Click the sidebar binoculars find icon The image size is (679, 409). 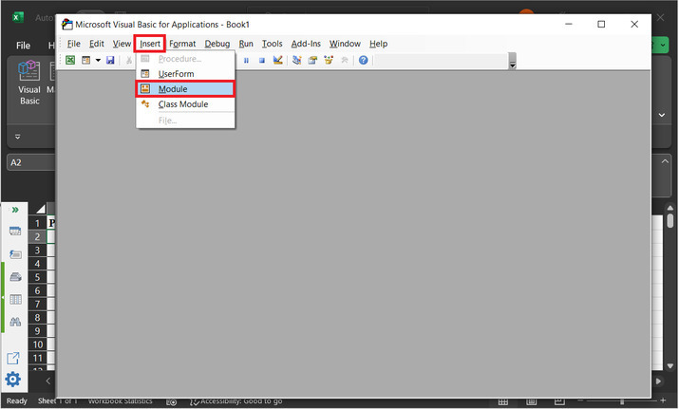pyautogui.click(x=15, y=322)
